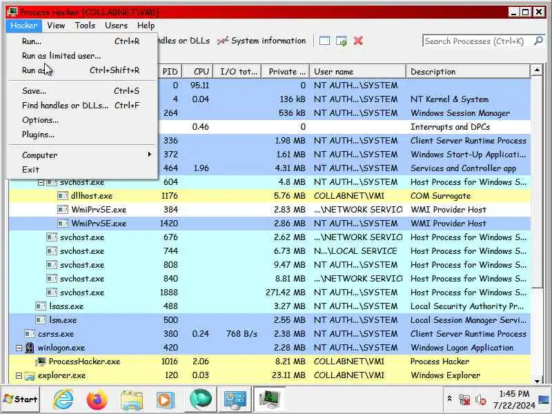Click icon of WmiPrvSE.exe PID 384
Viewport: 552px width, 414px height.
pos(63,210)
